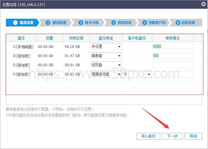Switch to step 4 添加游戏
The image size is (208, 149).
point(121,23)
